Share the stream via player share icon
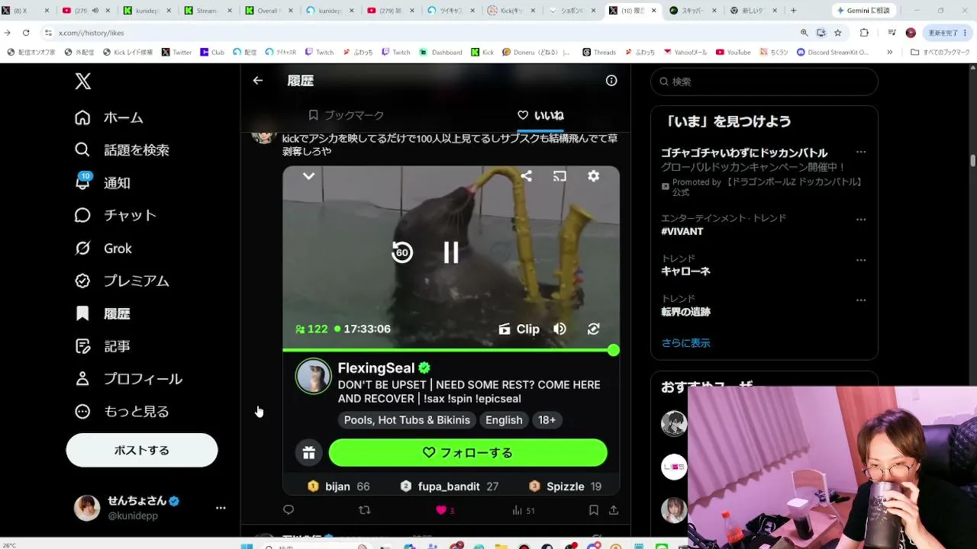The height and width of the screenshot is (549, 977). [526, 176]
